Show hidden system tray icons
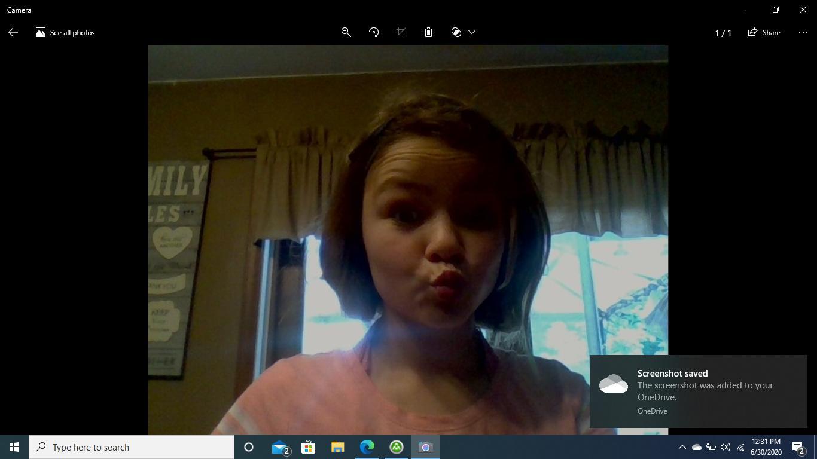 pos(682,447)
